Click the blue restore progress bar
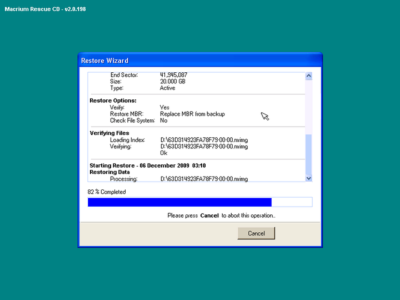 [200, 202]
